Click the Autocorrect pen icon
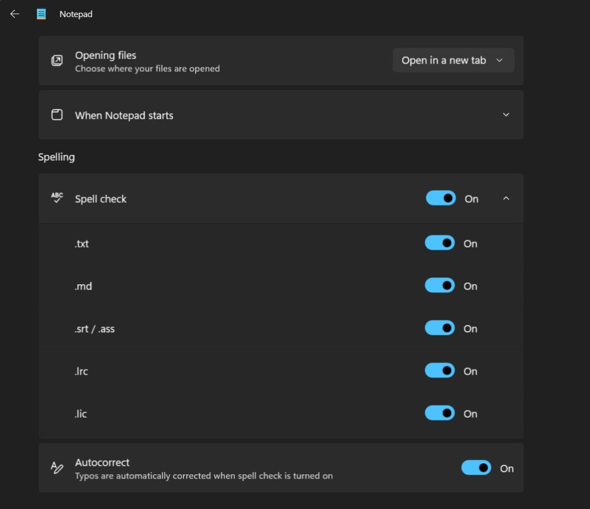The width and height of the screenshot is (590, 509). point(56,468)
